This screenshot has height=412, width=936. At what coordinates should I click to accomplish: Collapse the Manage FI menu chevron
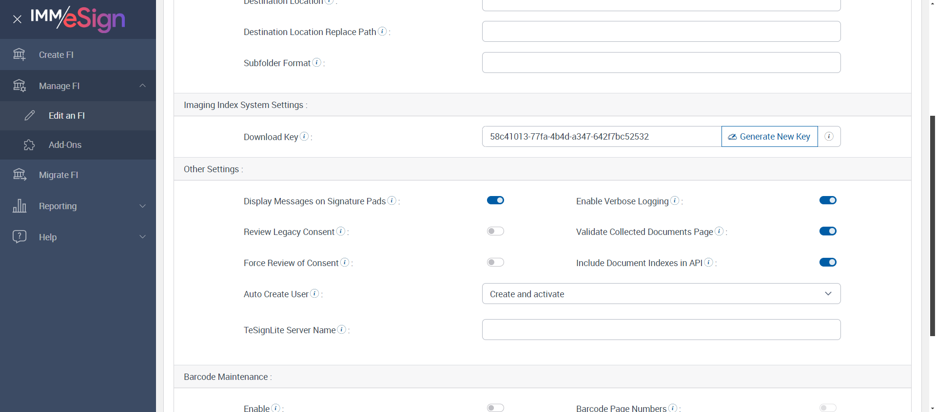tap(142, 86)
